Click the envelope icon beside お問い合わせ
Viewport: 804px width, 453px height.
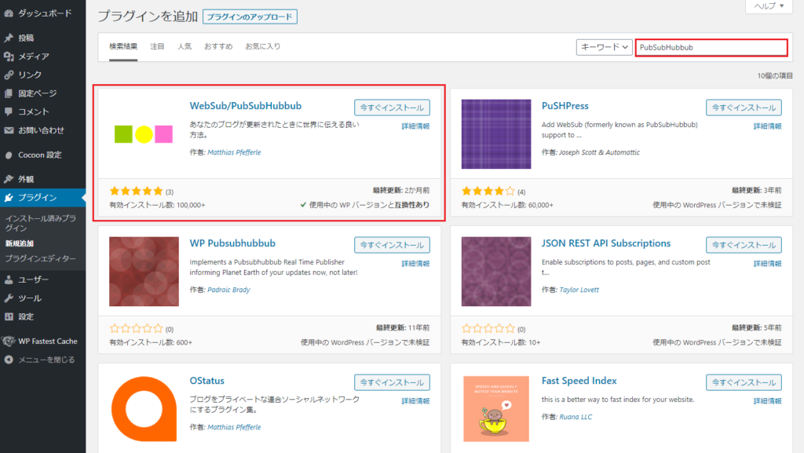pos(9,130)
